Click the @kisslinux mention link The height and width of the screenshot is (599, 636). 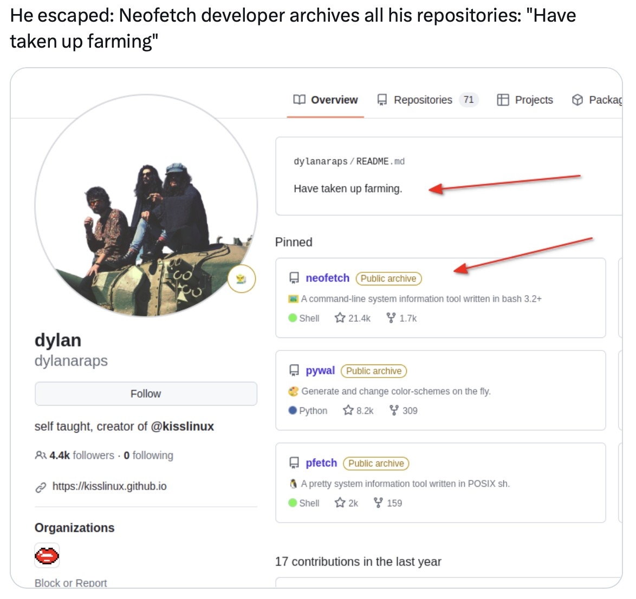click(x=182, y=427)
